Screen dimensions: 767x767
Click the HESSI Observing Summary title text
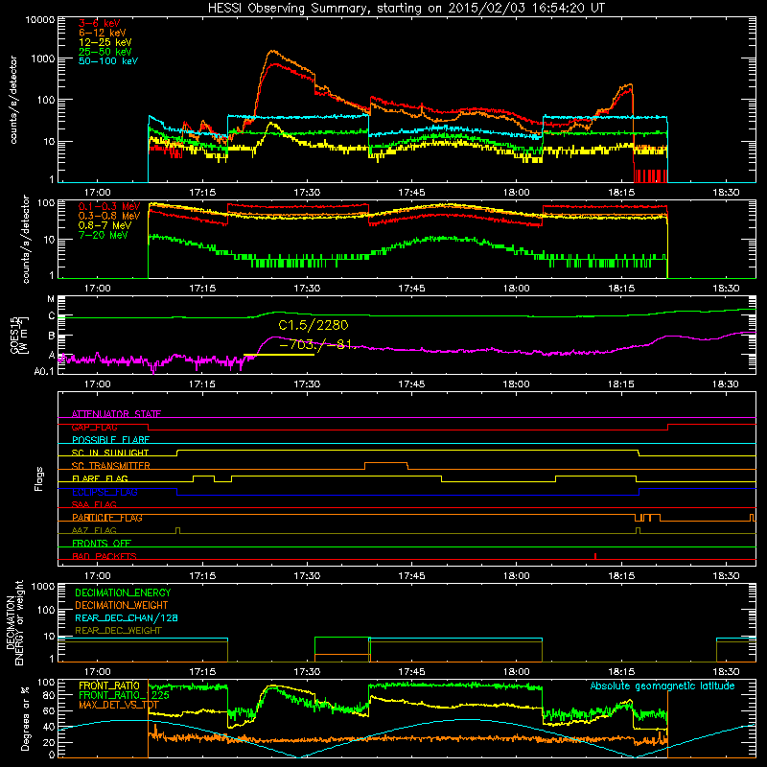(x=407, y=9)
